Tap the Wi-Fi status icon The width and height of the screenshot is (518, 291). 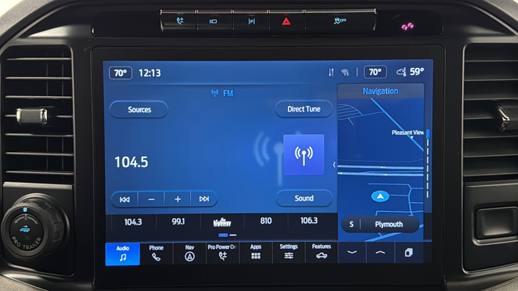click(345, 72)
